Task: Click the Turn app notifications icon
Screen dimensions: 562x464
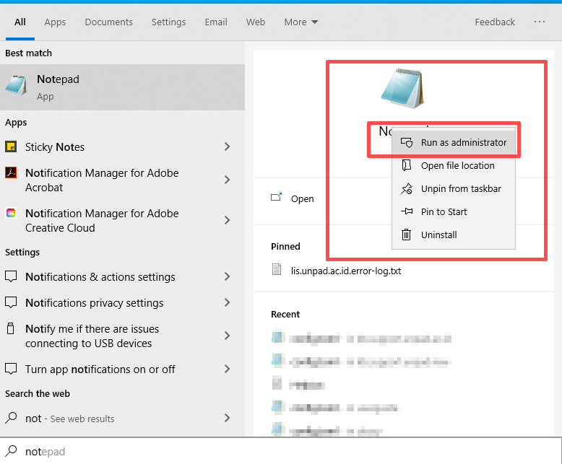Action: point(11,369)
